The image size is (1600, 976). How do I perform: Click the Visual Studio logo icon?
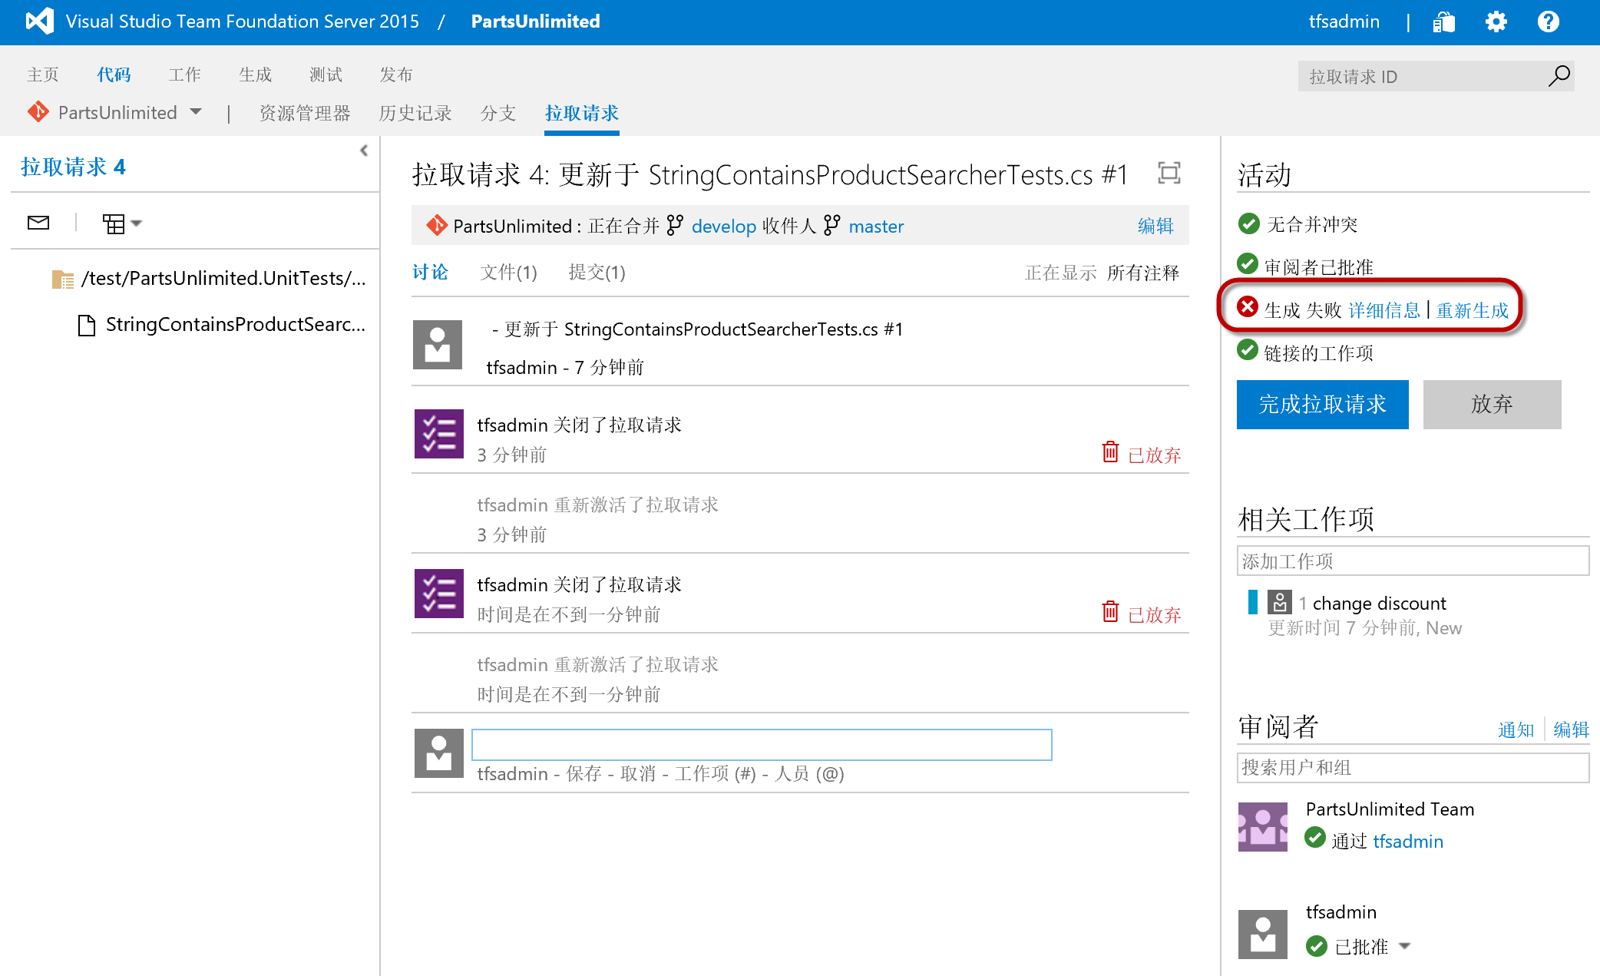[39, 21]
